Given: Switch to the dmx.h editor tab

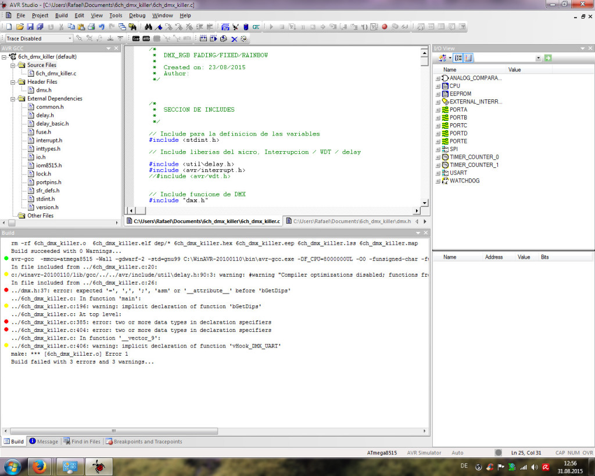Looking at the screenshot, I should [349, 221].
